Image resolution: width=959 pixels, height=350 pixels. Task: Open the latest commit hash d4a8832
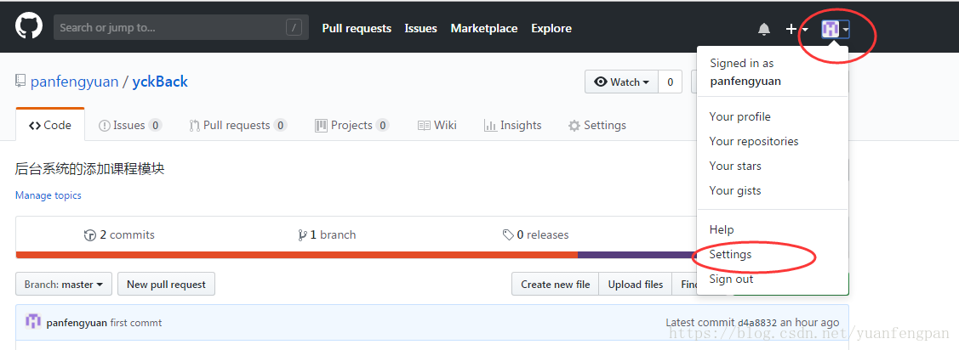tap(756, 323)
